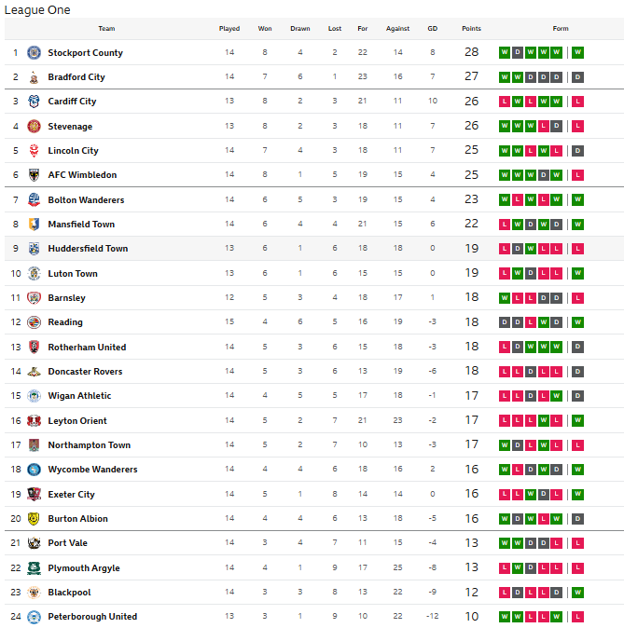
Task: Click the Lincoln City crest icon
Action: click(x=35, y=151)
